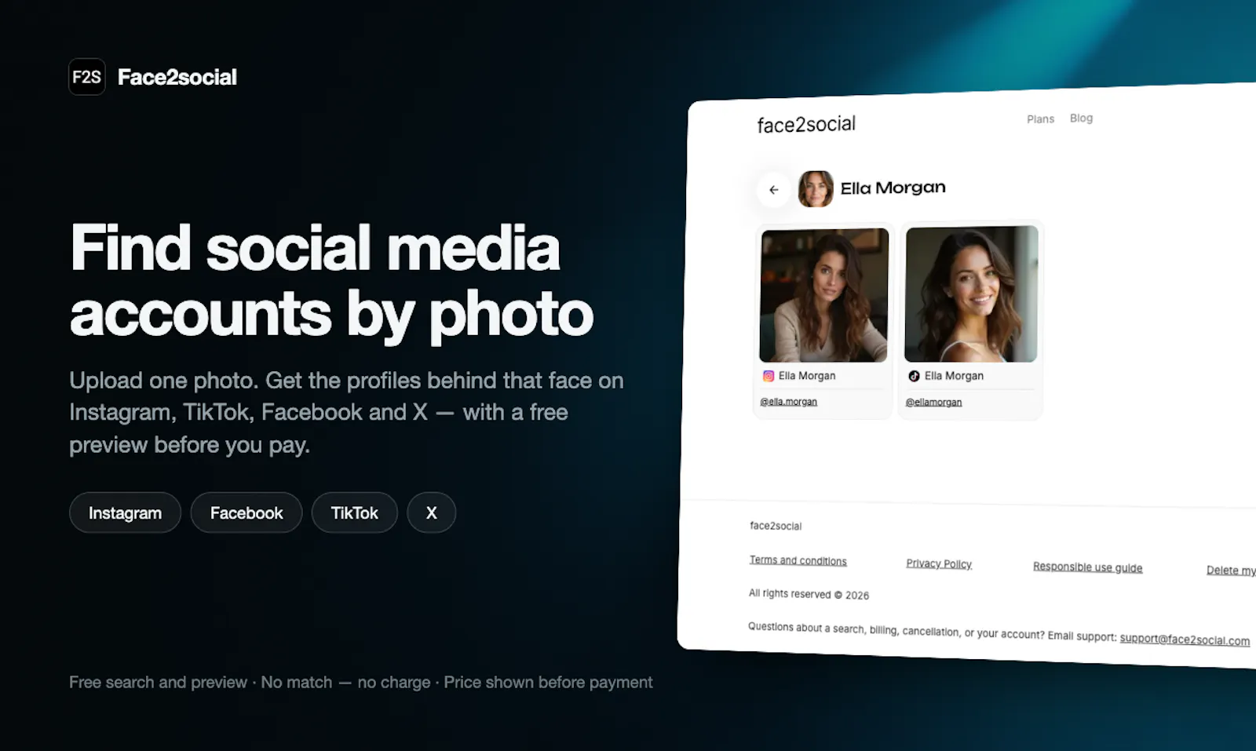1256x751 pixels.
Task: Select the TikTok pill button
Action: click(355, 512)
